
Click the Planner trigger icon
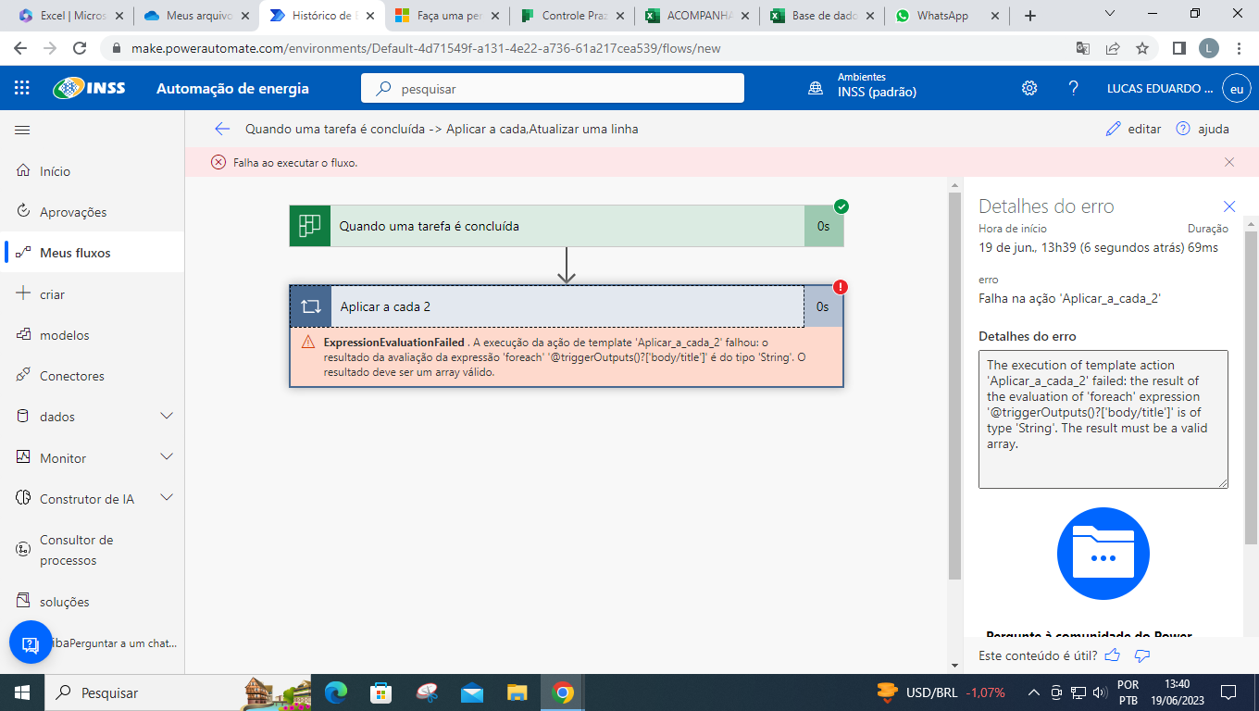pos(310,226)
